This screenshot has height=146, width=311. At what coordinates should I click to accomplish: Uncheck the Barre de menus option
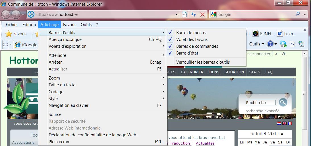pyautogui.click(x=191, y=33)
